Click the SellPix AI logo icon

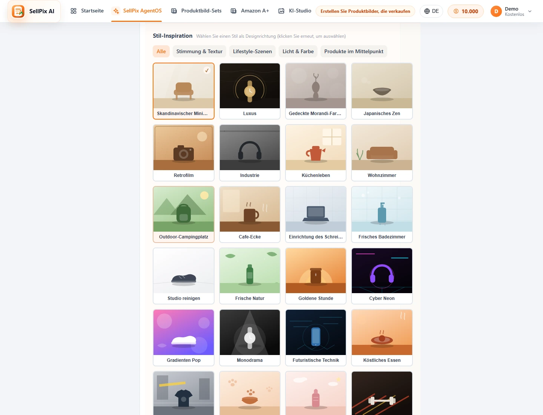click(18, 11)
